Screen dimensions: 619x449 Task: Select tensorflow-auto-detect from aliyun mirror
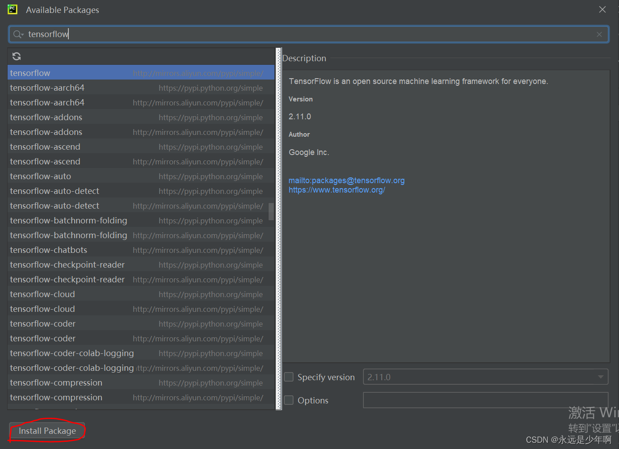click(x=141, y=206)
